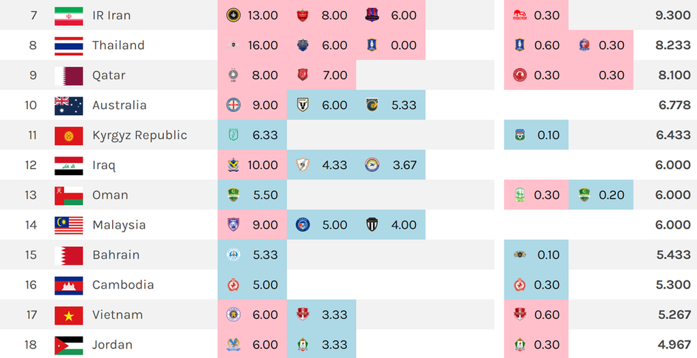
Task: Click Jordan's club crest beside 3.33
Action: [x=303, y=344]
